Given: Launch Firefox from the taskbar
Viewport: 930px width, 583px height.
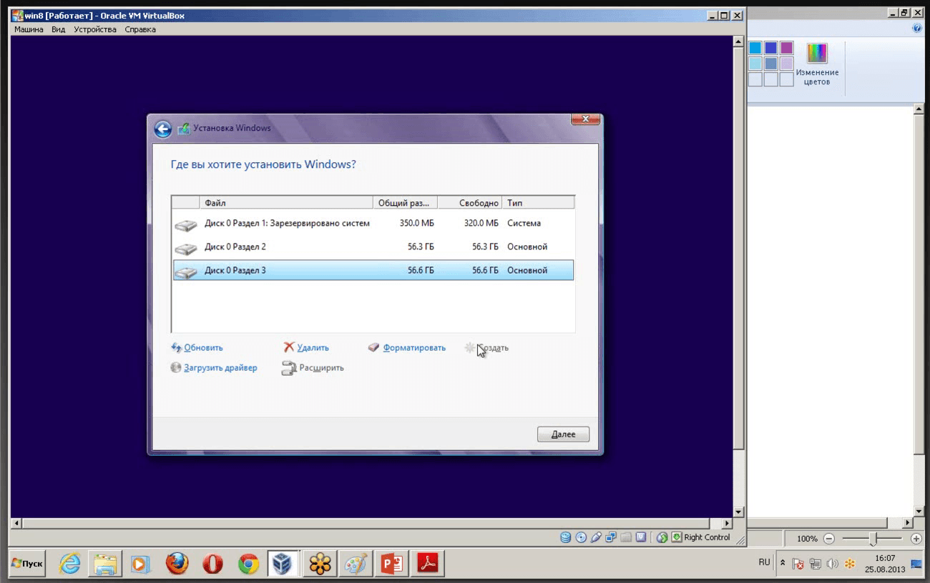Looking at the screenshot, I should (x=177, y=564).
